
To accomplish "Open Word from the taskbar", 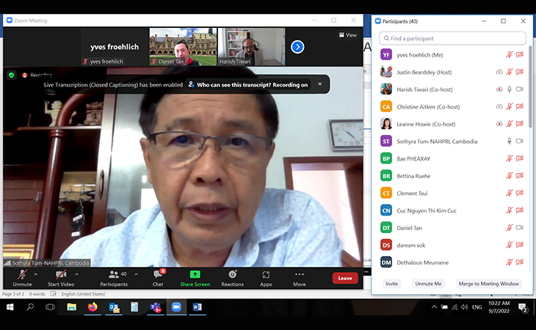I will (198, 307).
